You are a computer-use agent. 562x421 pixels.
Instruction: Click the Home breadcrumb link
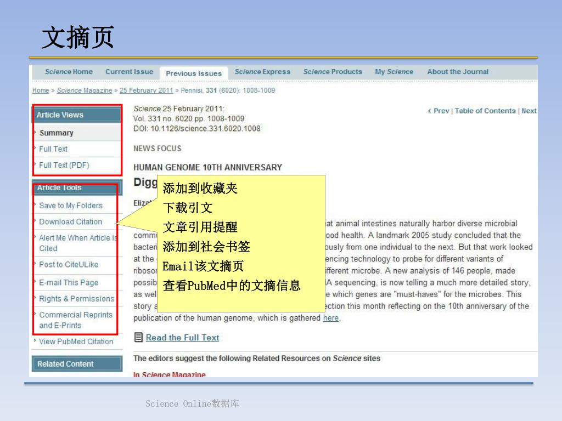click(x=41, y=90)
